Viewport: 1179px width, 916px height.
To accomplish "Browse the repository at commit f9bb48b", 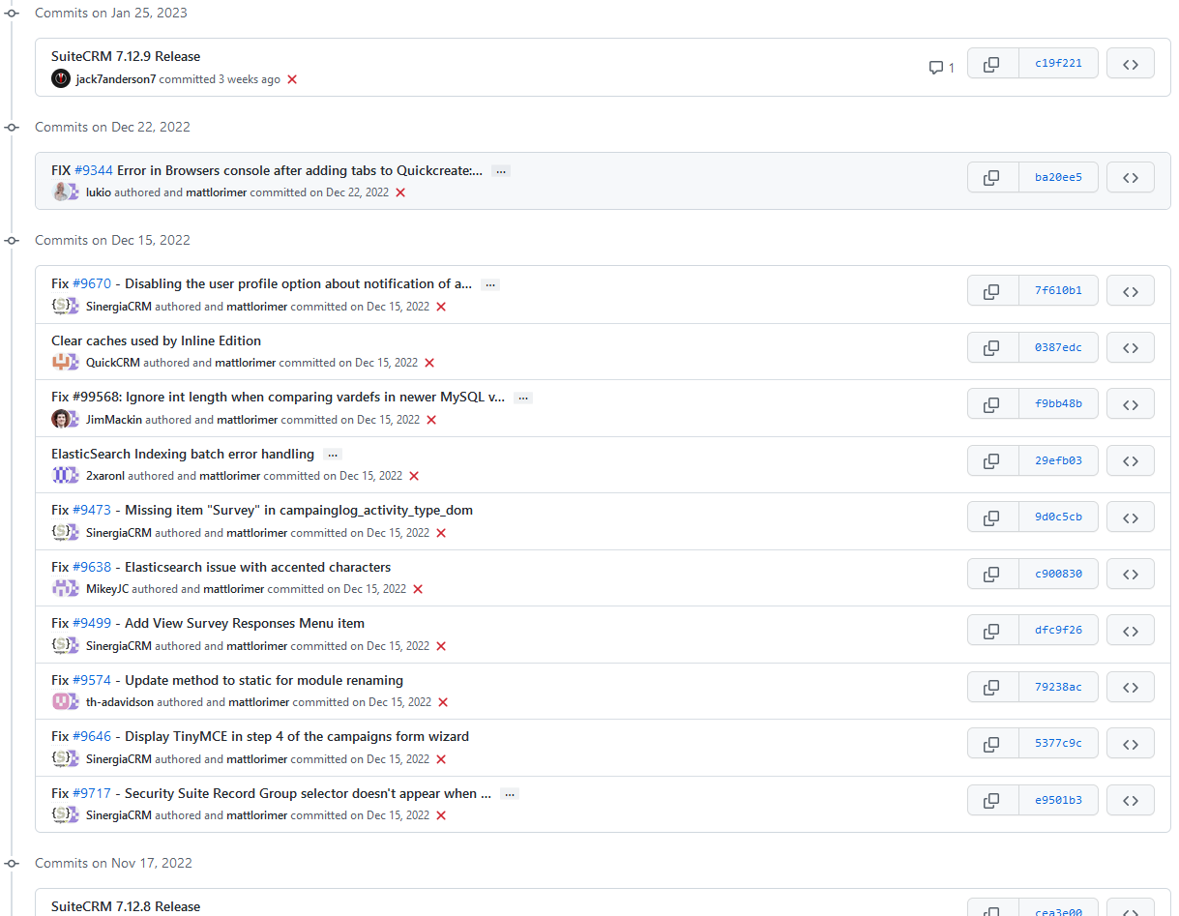I will coord(1131,404).
